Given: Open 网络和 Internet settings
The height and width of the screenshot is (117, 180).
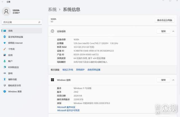Looking at the screenshot, I should (x=22, y=43).
